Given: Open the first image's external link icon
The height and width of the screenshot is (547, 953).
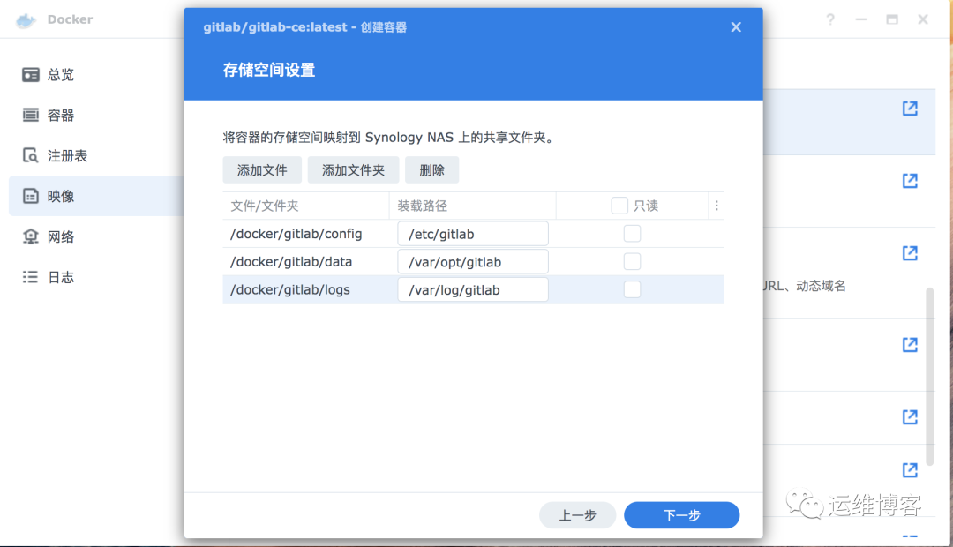Looking at the screenshot, I should (910, 109).
